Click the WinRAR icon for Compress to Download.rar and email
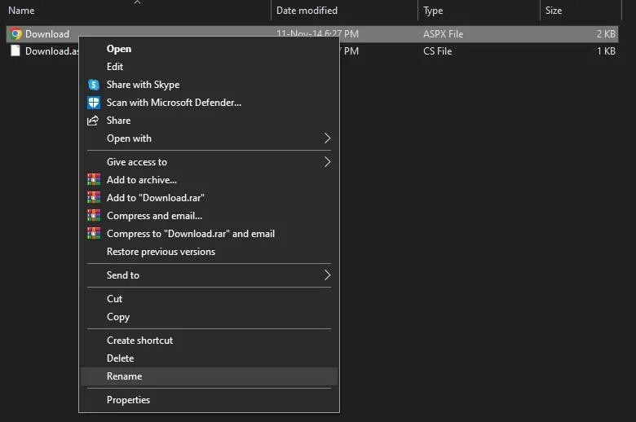Viewport: 636px width, 422px height. [93, 234]
